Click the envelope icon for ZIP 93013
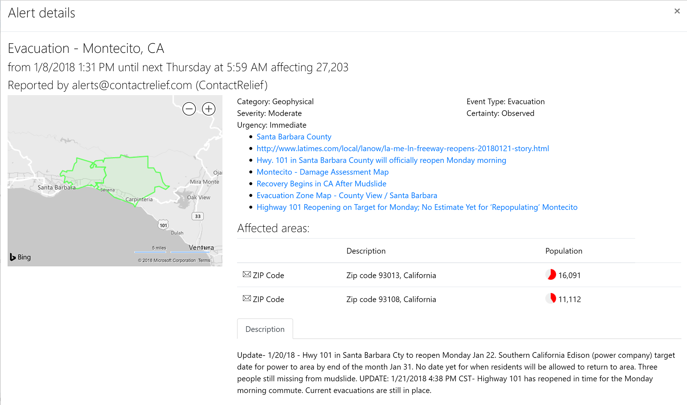The image size is (687, 405). coord(247,274)
